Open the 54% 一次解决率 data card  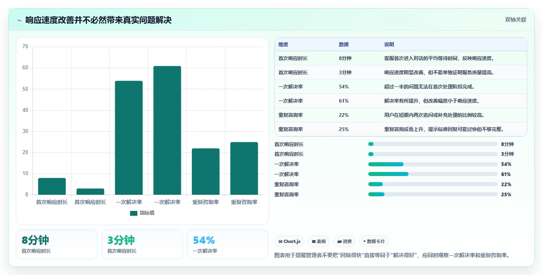tap(228, 244)
